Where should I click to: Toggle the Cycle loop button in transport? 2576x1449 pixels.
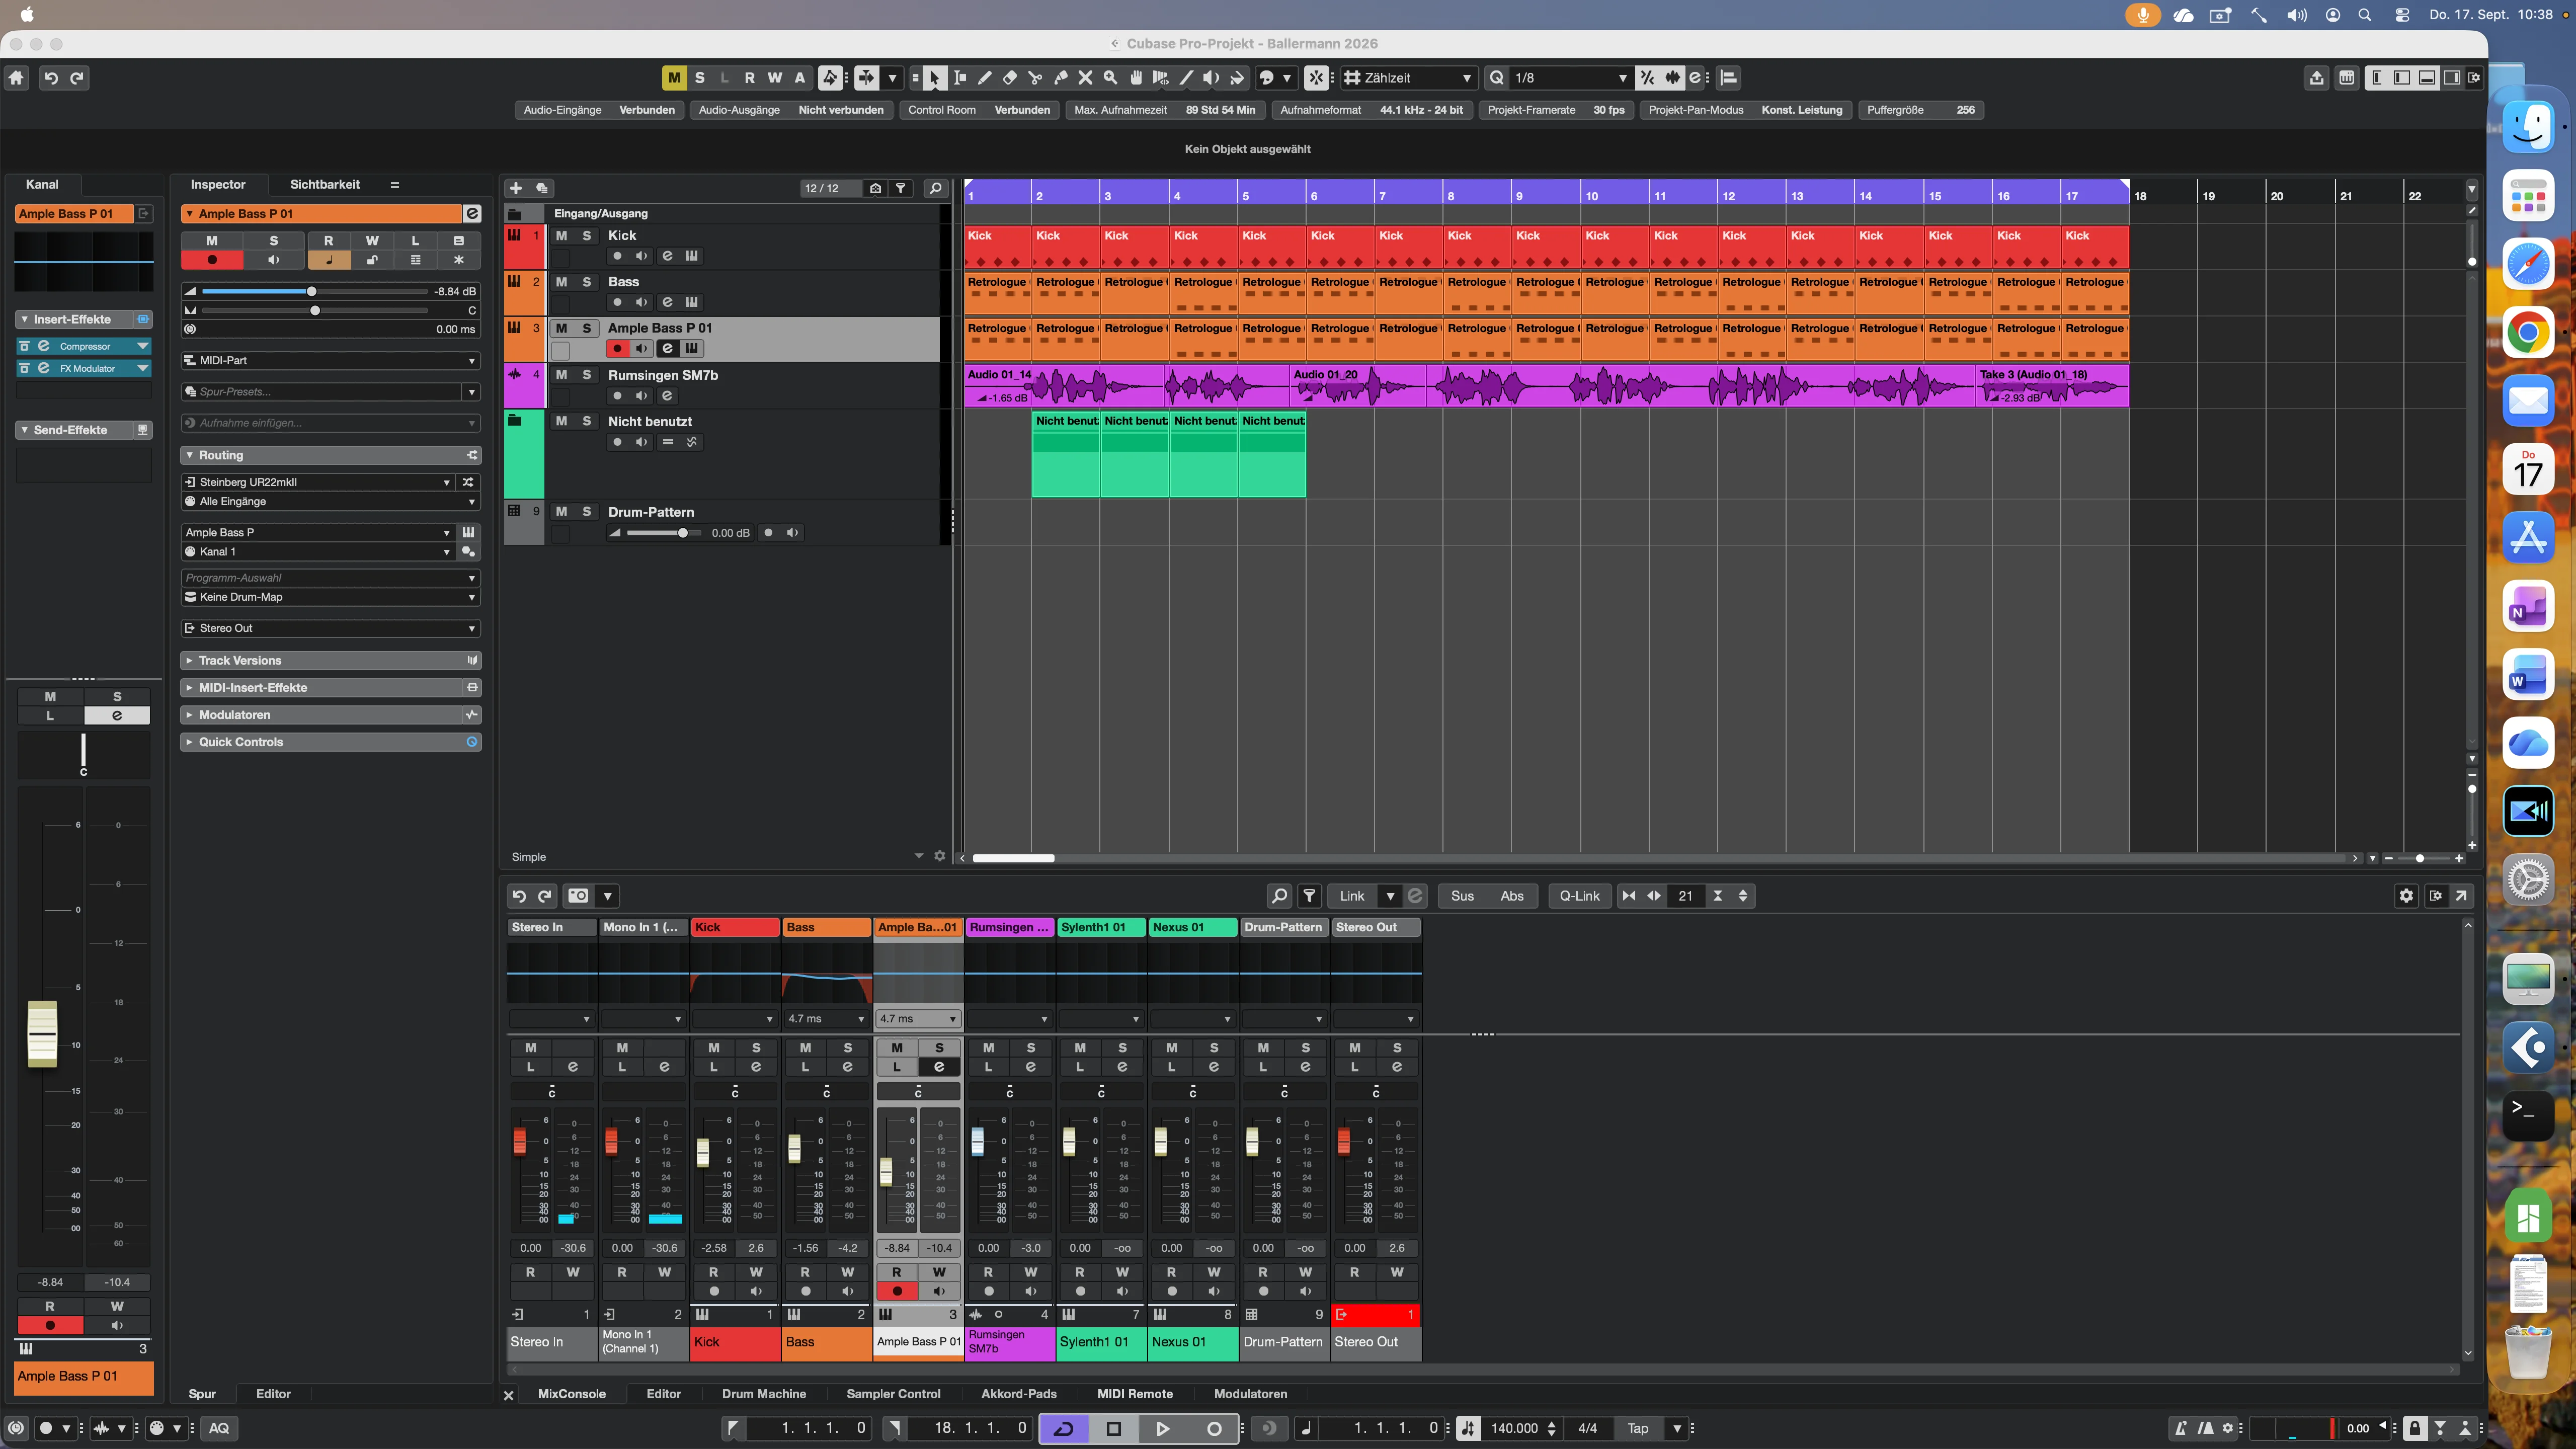[1064, 1429]
